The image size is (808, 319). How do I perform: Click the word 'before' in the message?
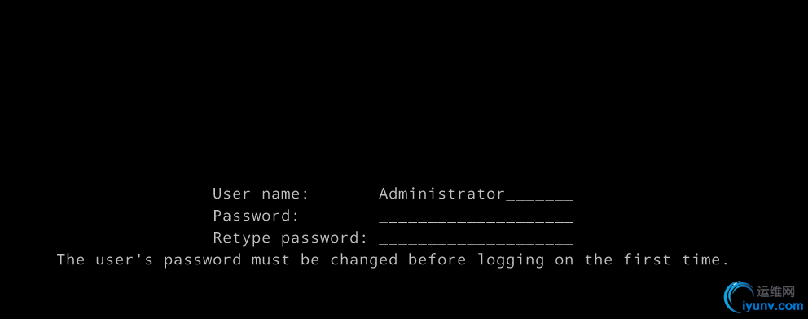click(437, 260)
